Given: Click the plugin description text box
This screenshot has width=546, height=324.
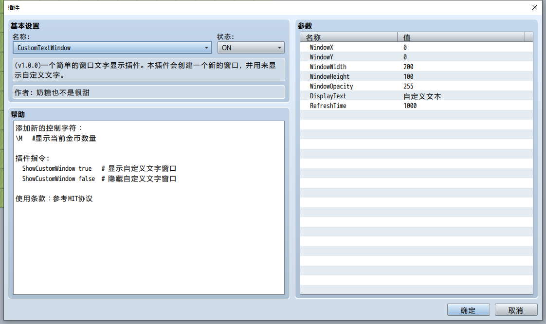Looking at the screenshot, I should click(x=149, y=70).
